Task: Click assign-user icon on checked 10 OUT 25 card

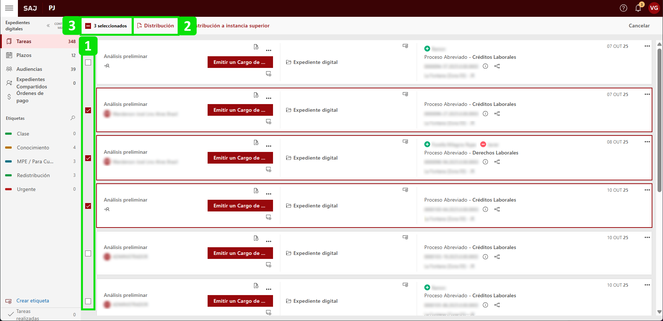Action: 107,209
